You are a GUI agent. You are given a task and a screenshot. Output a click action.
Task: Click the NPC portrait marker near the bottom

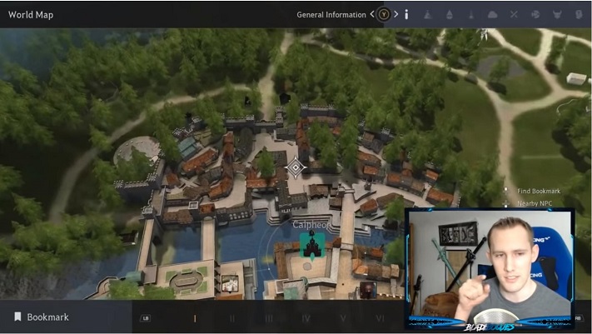(x=368, y=290)
